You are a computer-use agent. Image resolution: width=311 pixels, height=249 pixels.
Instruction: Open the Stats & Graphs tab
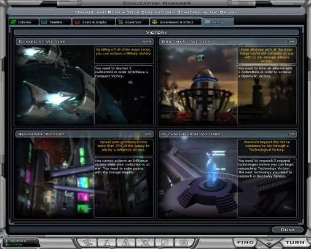[x=94, y=22]
